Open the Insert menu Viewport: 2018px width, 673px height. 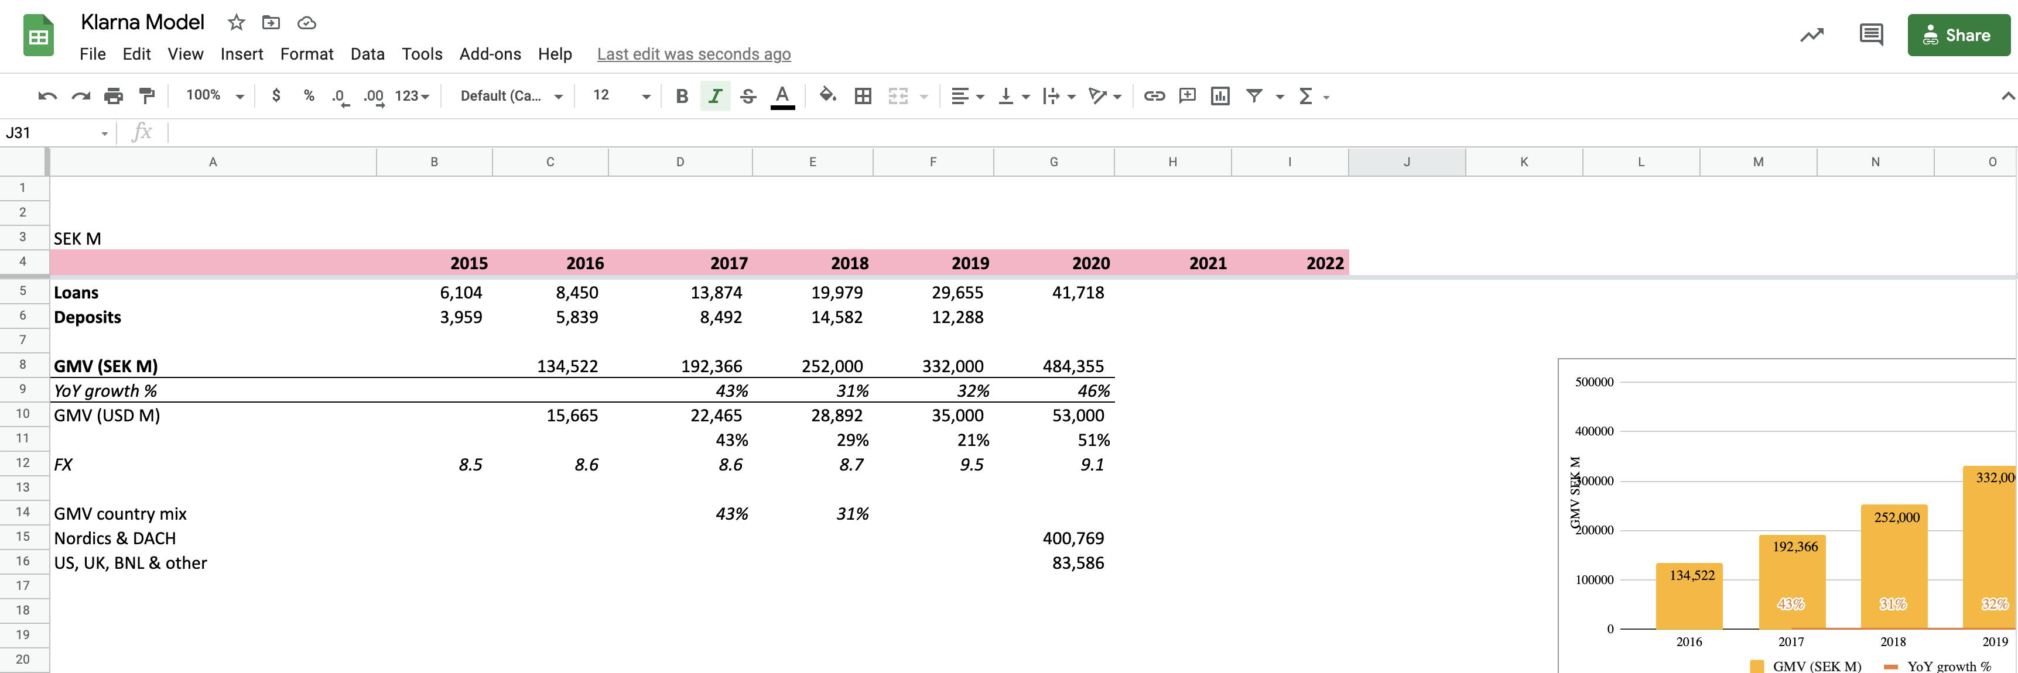241,54
